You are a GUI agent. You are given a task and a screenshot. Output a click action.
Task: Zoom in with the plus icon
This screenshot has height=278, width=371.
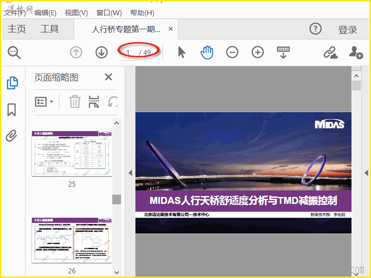point(258,52)
